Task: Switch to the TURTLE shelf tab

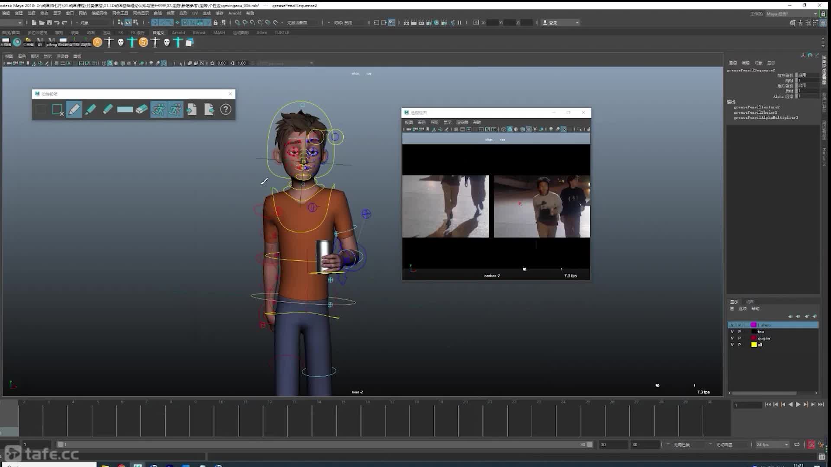Action: [282, 32]
